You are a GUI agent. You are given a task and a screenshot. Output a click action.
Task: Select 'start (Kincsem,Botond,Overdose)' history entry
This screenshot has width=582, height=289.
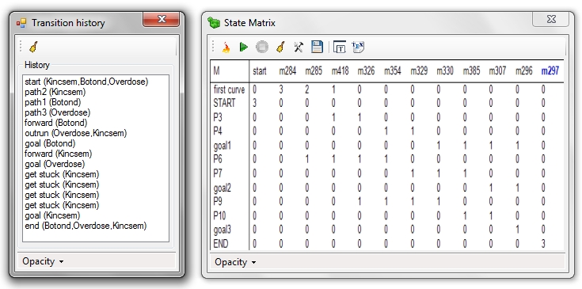(86, 82)
